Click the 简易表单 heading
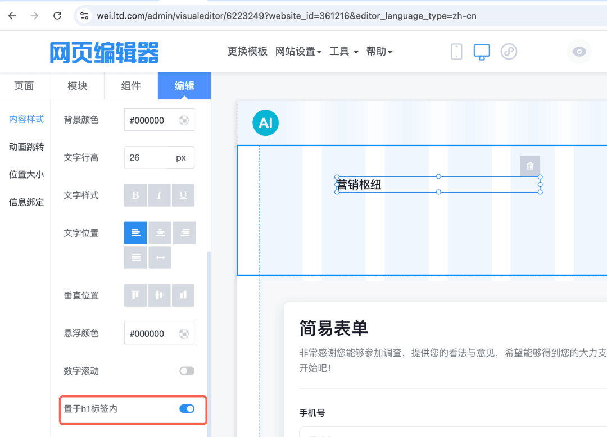 click(333, 329)
